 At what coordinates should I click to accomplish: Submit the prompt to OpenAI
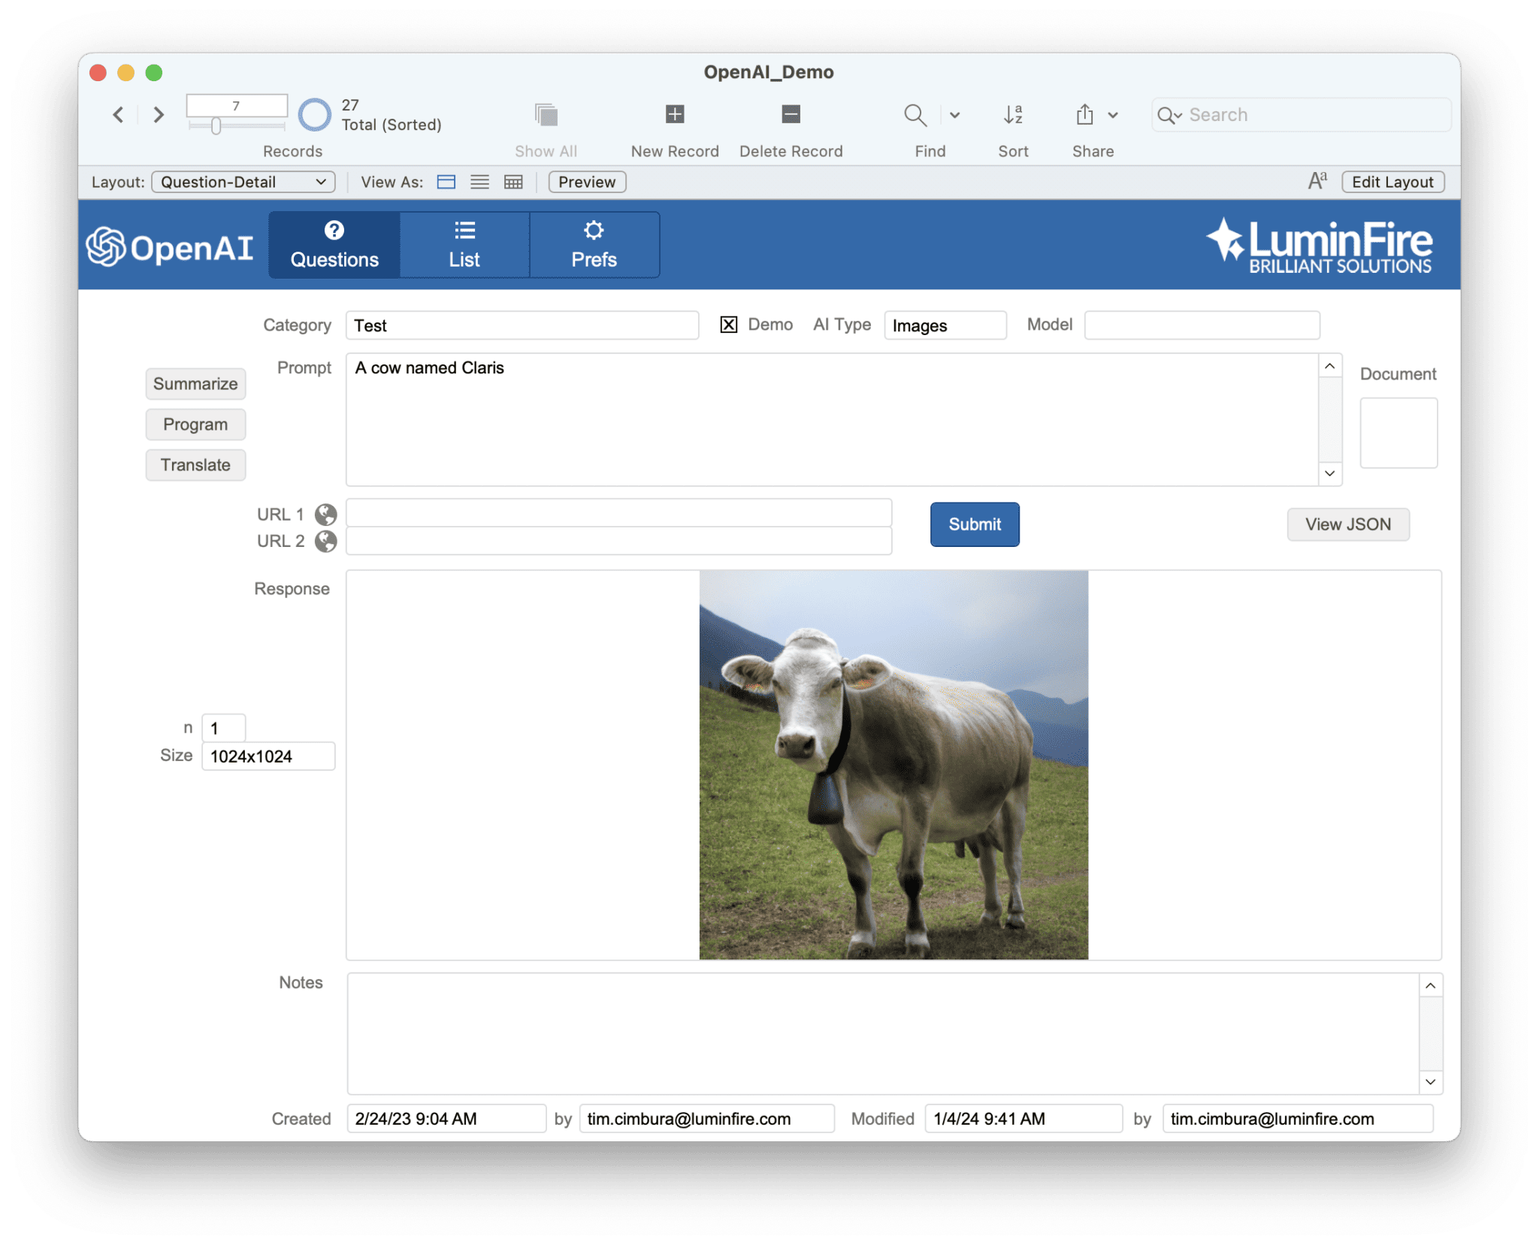[x=974, y=524]
